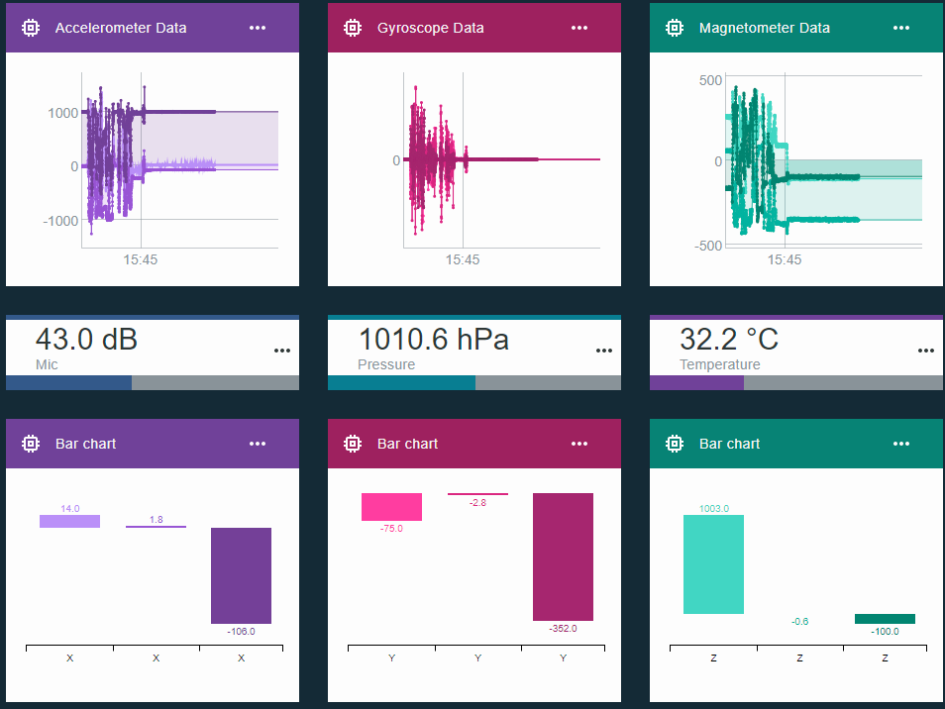
Task: Click chip icon on magenta Bar chart
Action: (353, 444)
